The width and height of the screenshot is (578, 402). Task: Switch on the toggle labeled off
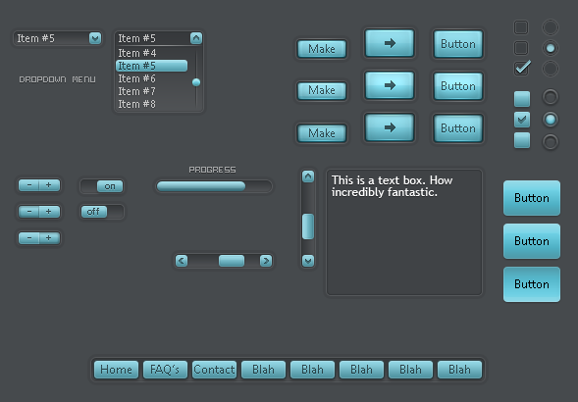tap(102, 212)
